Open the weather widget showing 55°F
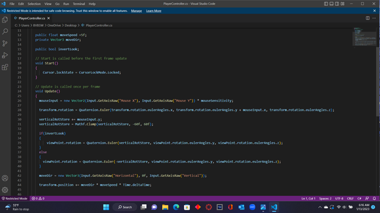The height and width of the screenshot is (213, 380). [17, 207]
